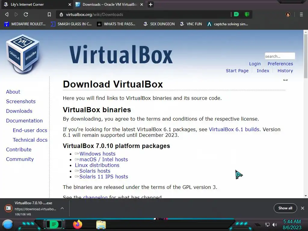Click the scrollbar up arrow
The width and height of the screenshot is (308, 231).
(x=306, y=32)
